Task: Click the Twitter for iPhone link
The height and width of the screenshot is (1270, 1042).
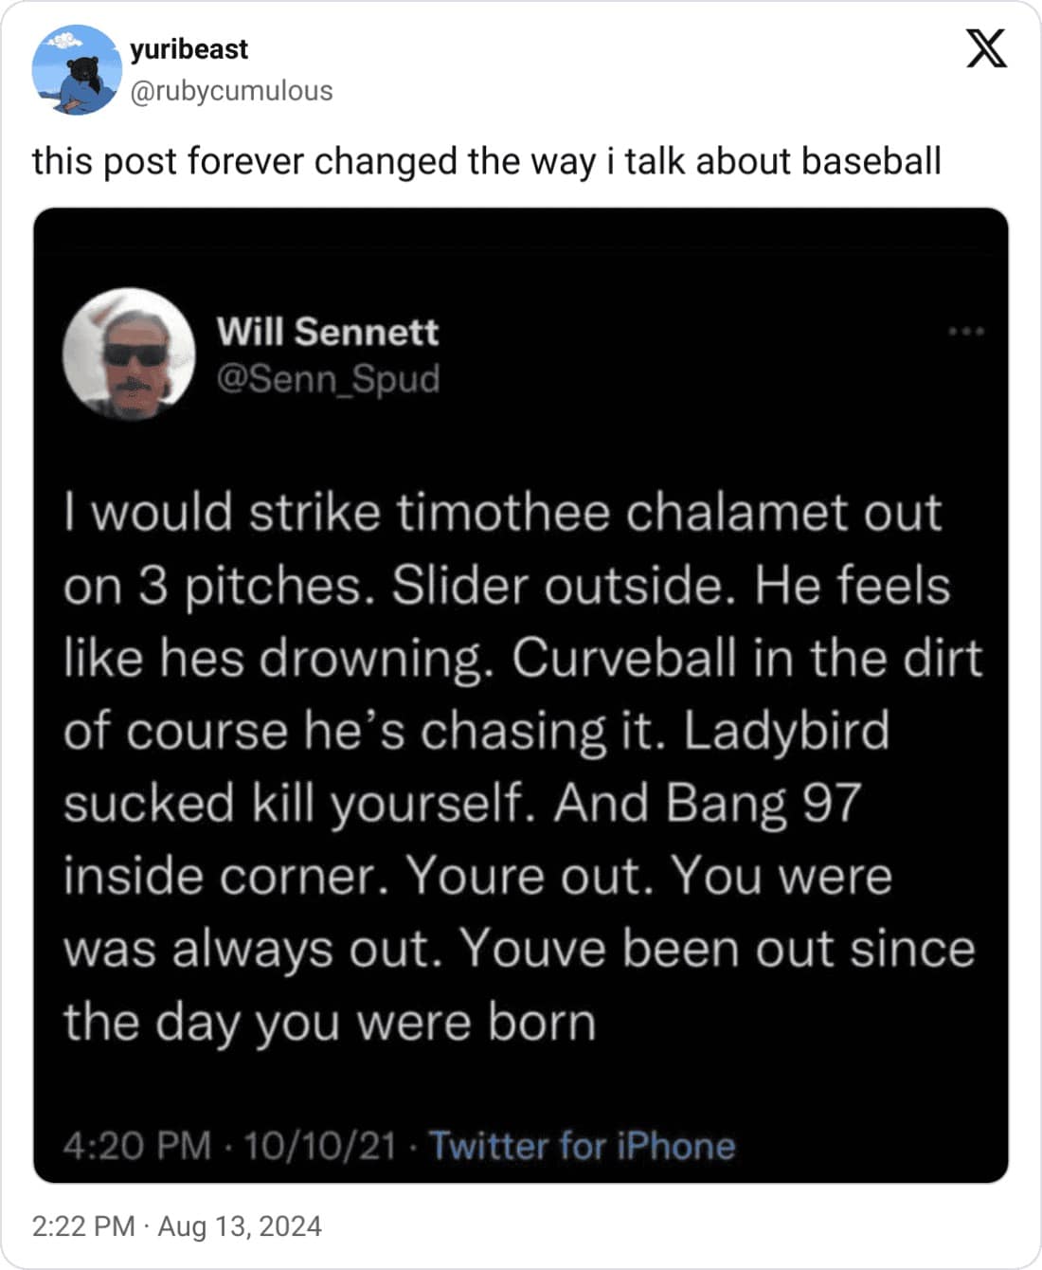Action: click(x=583, y=1146)
